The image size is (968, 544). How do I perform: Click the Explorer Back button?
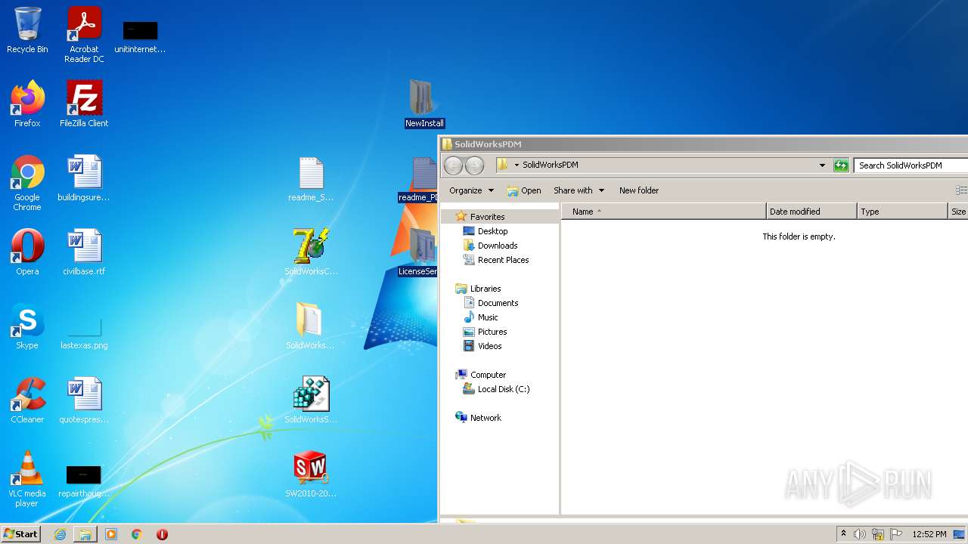(453, 165)
